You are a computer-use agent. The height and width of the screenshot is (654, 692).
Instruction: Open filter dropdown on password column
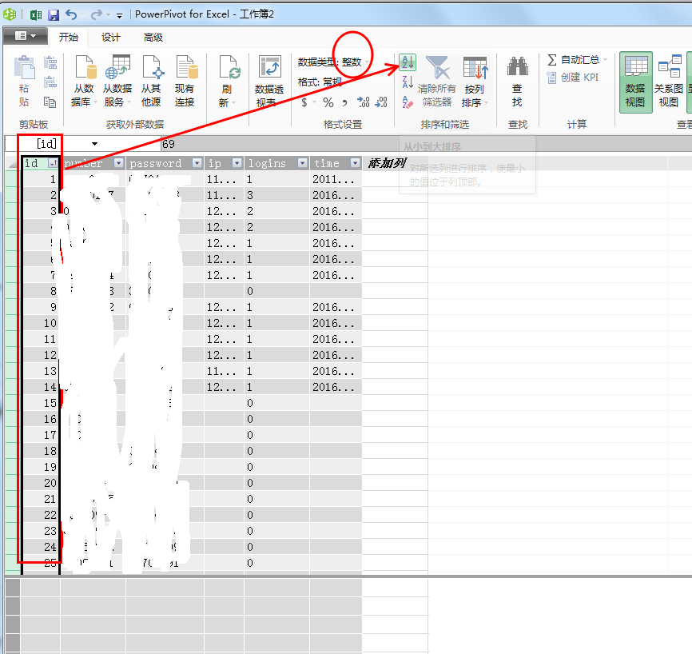point(197,163)
